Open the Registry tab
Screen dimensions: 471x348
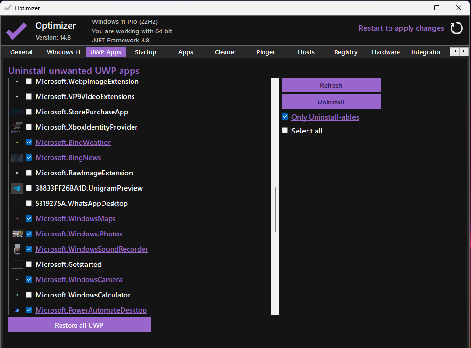tap(346, 52)
